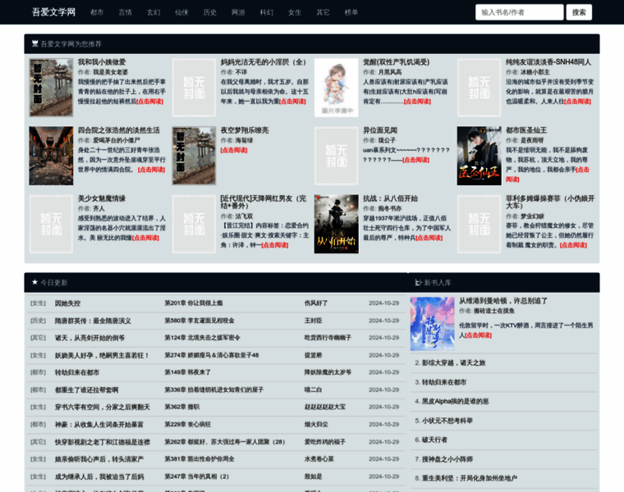Open 穿书六零有空间，分家之后爽翻天
The image size is (624, 492).
pos(103,407)
